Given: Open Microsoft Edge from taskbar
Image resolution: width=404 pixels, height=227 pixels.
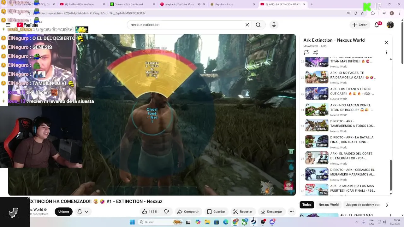Looking at the screenshot, I should [226, 222].
